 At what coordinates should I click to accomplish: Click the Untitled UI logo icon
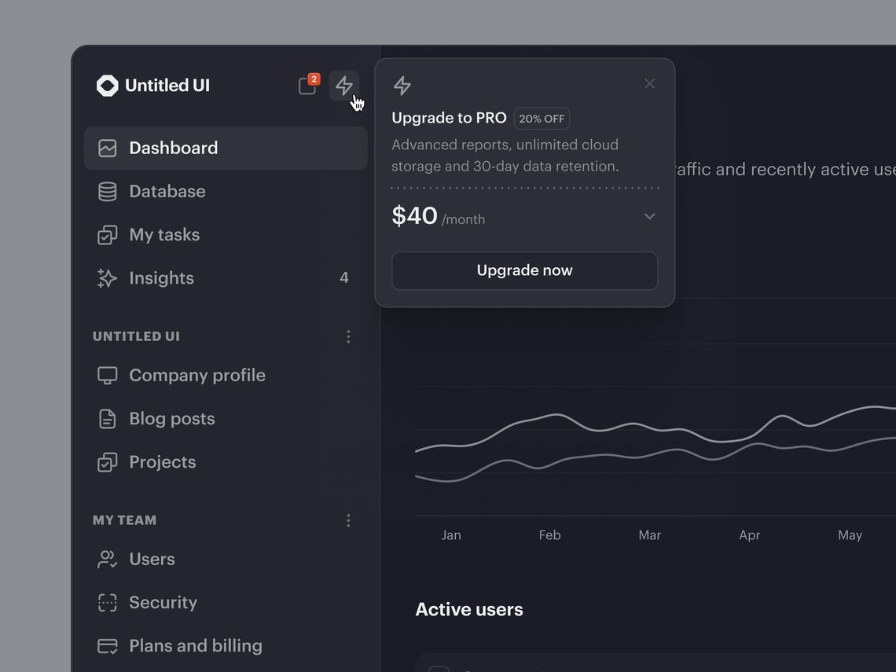(108, 86)
